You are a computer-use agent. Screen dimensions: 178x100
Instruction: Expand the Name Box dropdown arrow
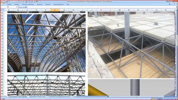click(17, 7)
